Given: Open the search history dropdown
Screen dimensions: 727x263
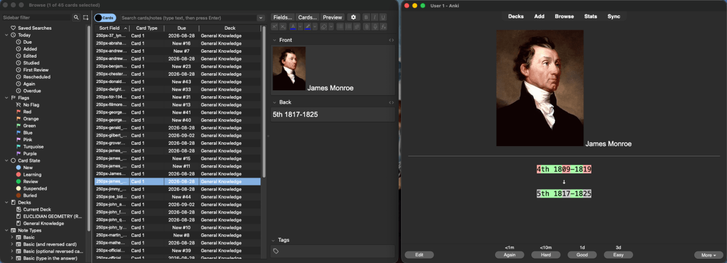Looking at the screenshot, I should click(261, 18).
